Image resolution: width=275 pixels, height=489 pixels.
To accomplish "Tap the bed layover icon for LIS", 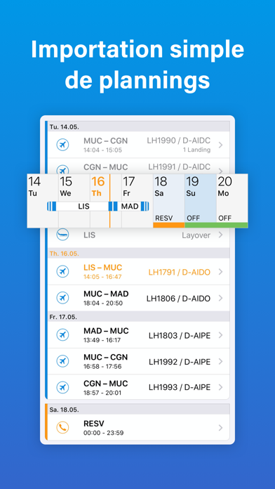I will coord(62,235).
